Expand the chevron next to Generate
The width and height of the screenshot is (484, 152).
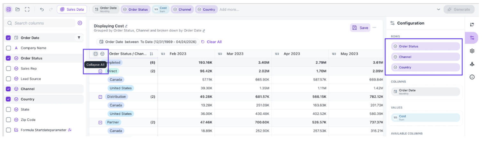[x=438, y=10]
